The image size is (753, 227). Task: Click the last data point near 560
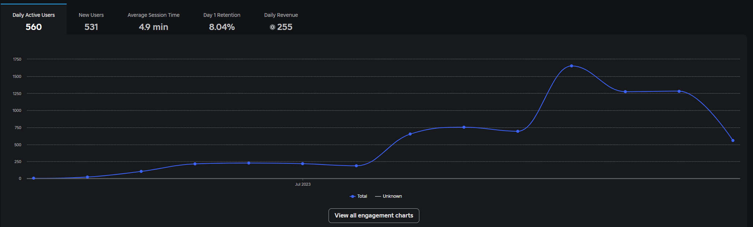(733, 140)
